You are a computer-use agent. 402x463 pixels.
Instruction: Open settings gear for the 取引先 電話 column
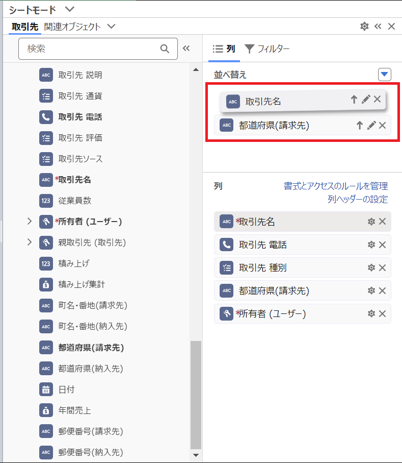pyautogui.click(x=371, y=245)
